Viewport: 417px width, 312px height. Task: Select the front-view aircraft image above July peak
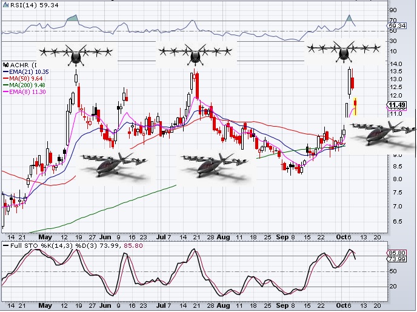(x=196, y=54)
